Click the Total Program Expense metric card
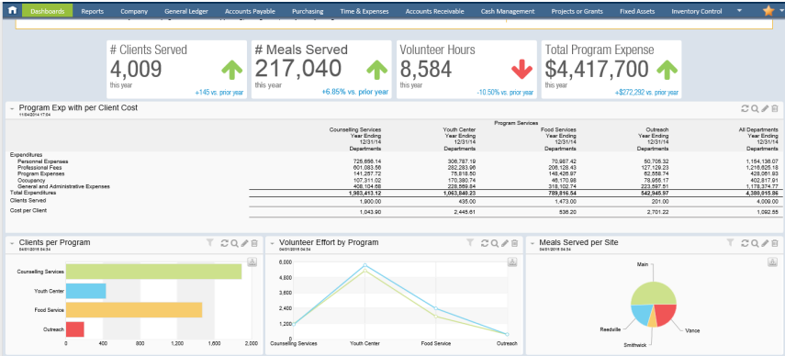 [611, 70]
